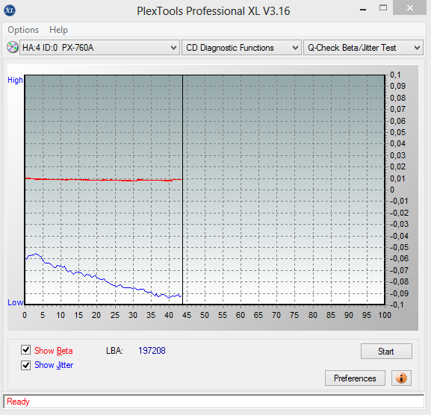431x415 pixels.
Task: Close the PlexTools window
Action: coord(409,7)
